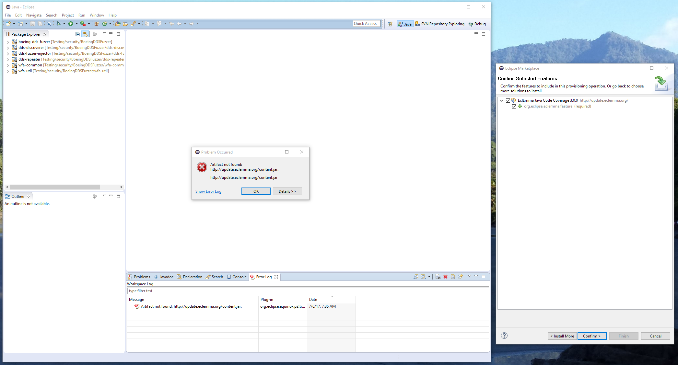Click the Open Task folder icon
678x365 pixels.
(125, 24)
